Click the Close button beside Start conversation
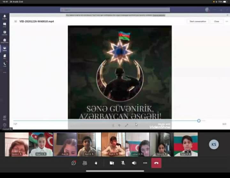Image resolution: width=230 pixels, height=178 pixels. (216, 21)
